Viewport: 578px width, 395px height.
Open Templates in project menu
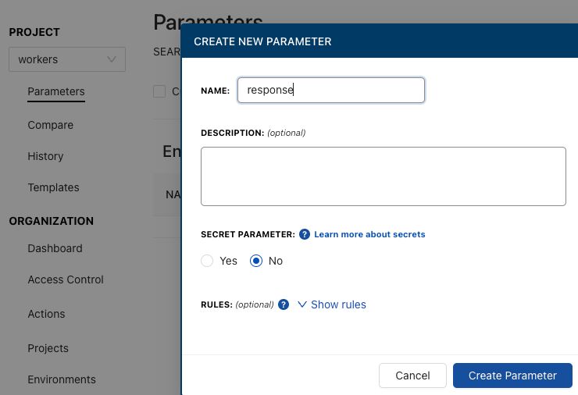[53, 187]
